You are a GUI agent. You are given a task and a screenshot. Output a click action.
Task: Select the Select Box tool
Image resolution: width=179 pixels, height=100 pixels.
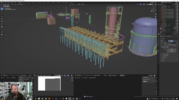[x=2, y=9]
